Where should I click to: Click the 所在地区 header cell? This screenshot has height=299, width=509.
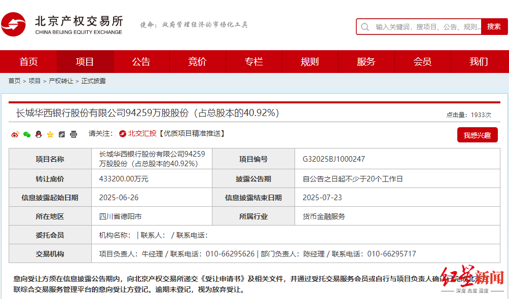click(50, 216)
